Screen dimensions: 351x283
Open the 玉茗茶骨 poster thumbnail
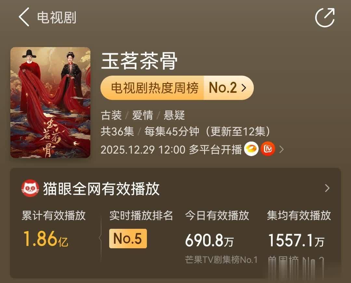pos(50,103)
